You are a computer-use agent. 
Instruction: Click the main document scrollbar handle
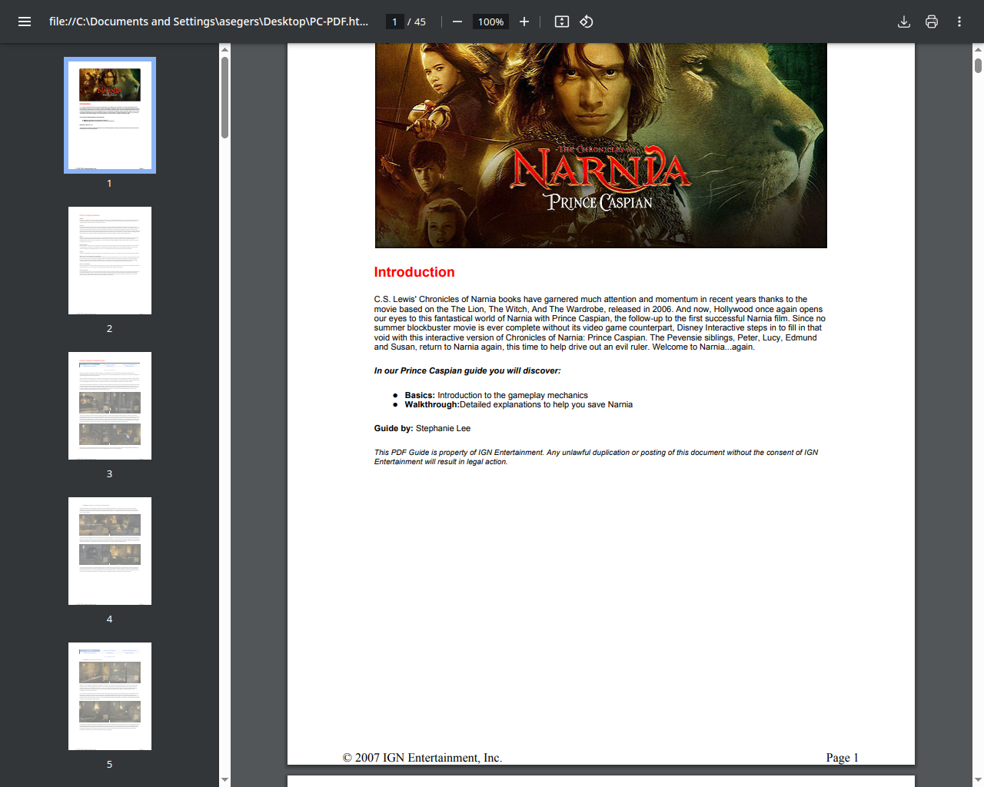pyautogui.click(x=978, y=65)
